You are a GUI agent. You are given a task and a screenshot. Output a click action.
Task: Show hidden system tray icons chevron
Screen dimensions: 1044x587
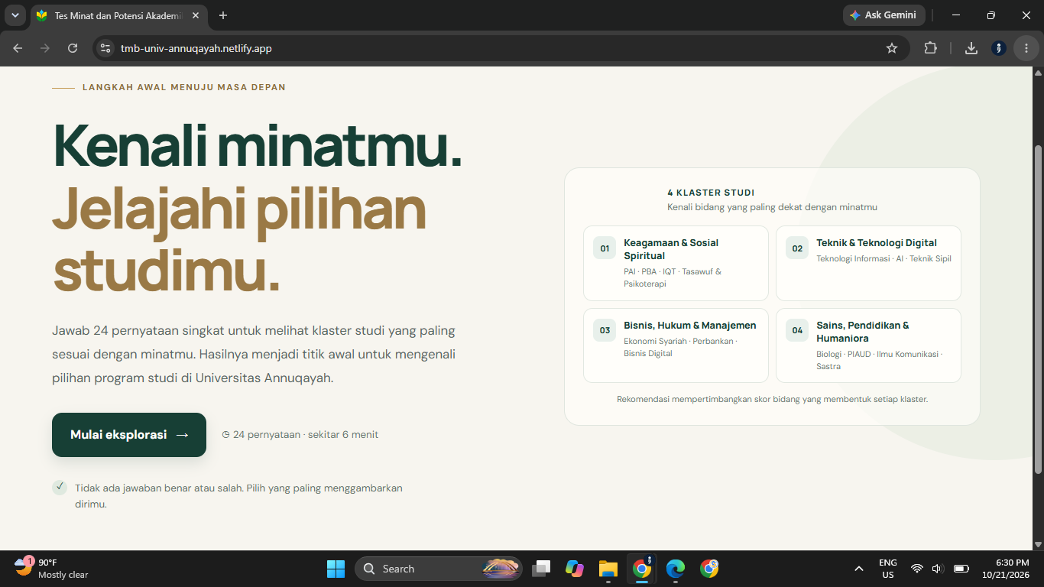point(859,569)
